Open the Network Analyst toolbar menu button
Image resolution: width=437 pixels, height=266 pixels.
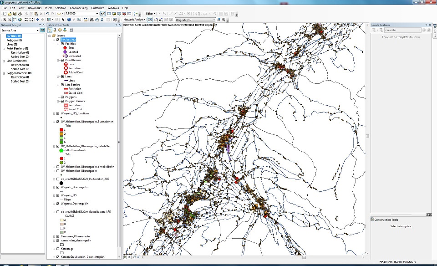click(135, 20)
